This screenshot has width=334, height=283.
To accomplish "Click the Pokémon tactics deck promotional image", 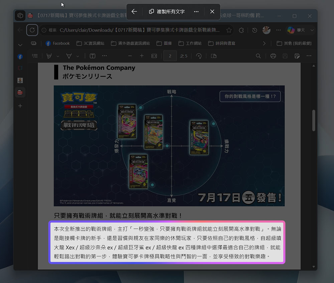I will point(169,146).
